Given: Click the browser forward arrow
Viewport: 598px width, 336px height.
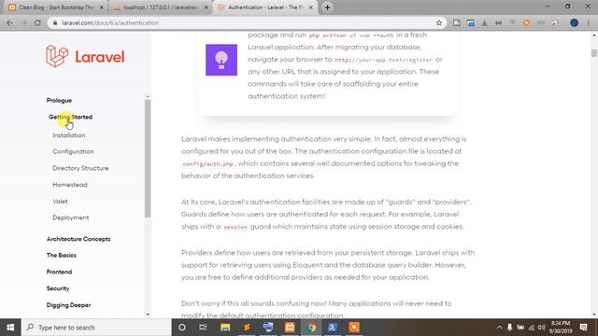Looking at the screenshot, I should pyautogui.click(x=23, y=22).
